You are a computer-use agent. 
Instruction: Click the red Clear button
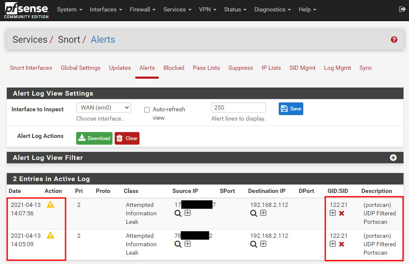tap(127, 138)
